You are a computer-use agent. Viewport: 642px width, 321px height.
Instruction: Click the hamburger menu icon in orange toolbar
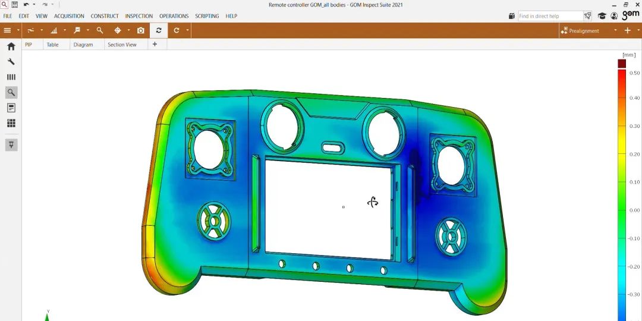tap(7, 30)
